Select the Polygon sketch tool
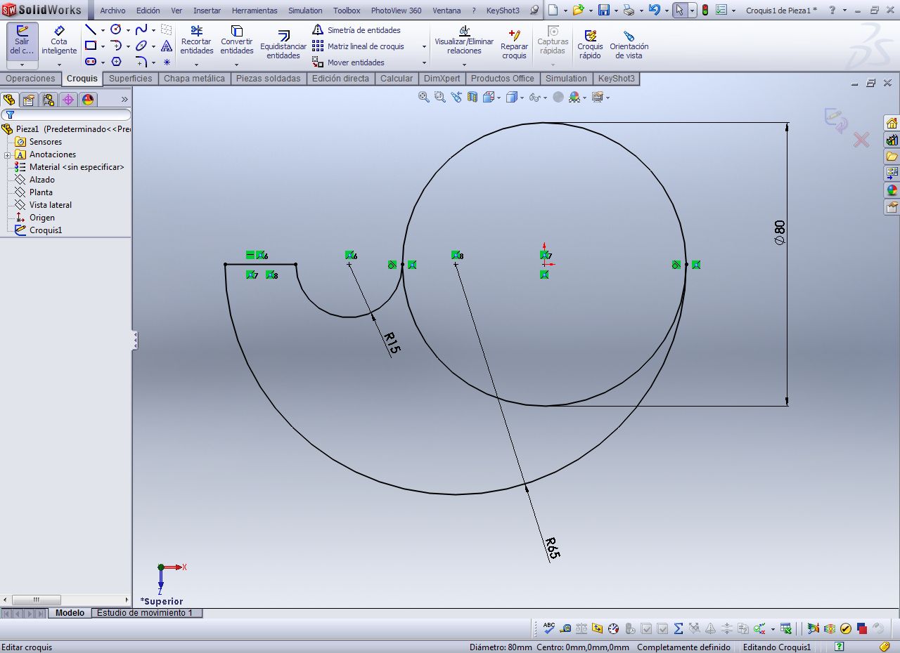This screenshot has width=900, height=653. (x=116, y=62)
